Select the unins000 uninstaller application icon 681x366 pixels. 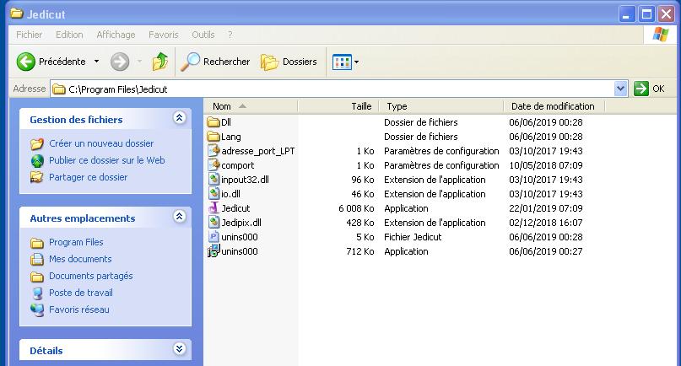coord(213,251)
